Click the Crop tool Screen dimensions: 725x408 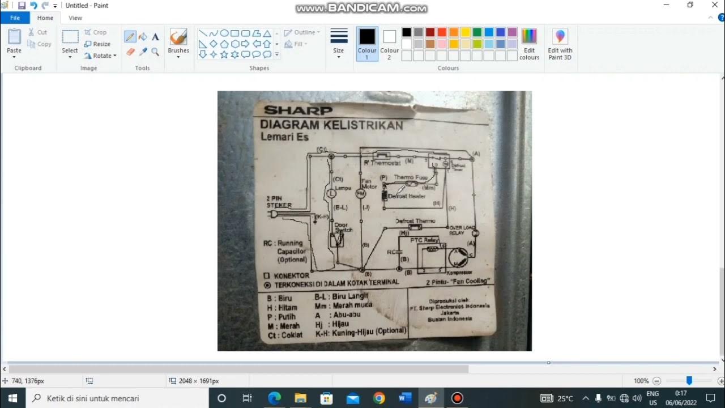pyautogui.click(x=96, y=32)
